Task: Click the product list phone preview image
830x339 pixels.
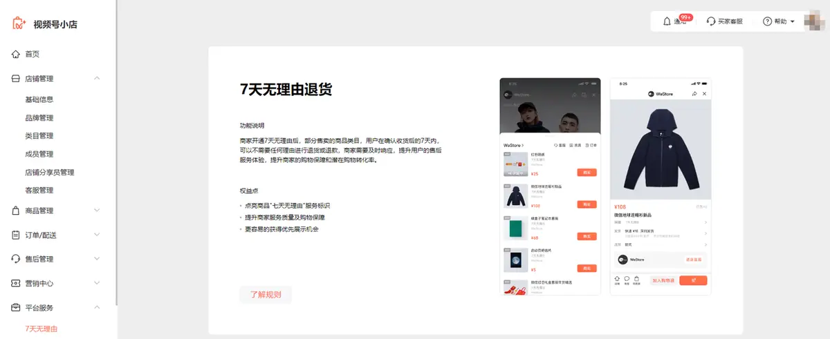Action: tap(550, 186)
